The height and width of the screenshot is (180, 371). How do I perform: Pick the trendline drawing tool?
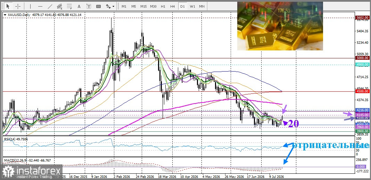[50, 6]
